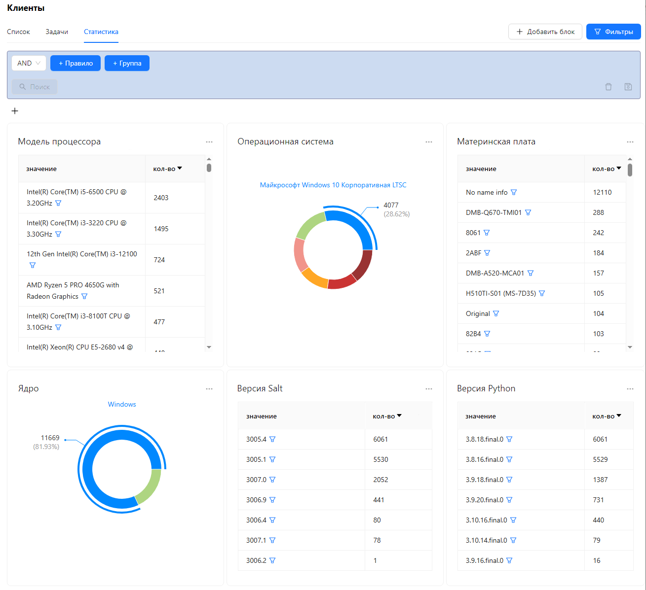
Task: Click the plus icon below filter panel
Action: (x=15, y=111)
